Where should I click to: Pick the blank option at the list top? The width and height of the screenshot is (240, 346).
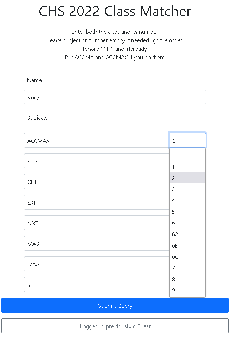coord(187,156)
